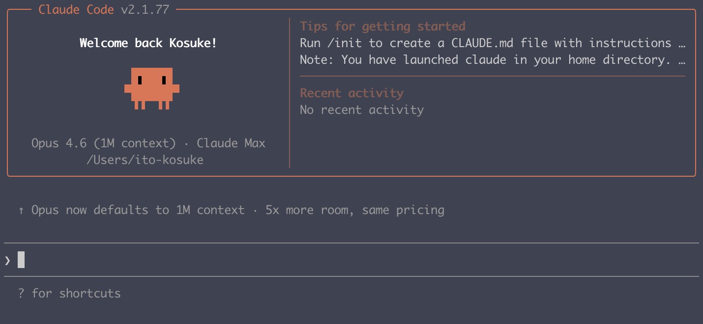The height and width of the screenshot is (324, 703).
Task: Click the orange up arrow notification indicator
Action: click(x=20, y=210)
